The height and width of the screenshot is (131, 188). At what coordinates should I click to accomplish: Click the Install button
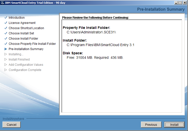[174, 125]
